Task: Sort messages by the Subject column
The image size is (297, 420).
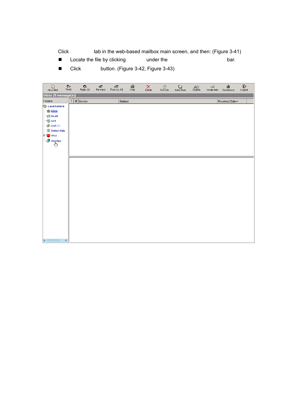Action: pos(168,101)
